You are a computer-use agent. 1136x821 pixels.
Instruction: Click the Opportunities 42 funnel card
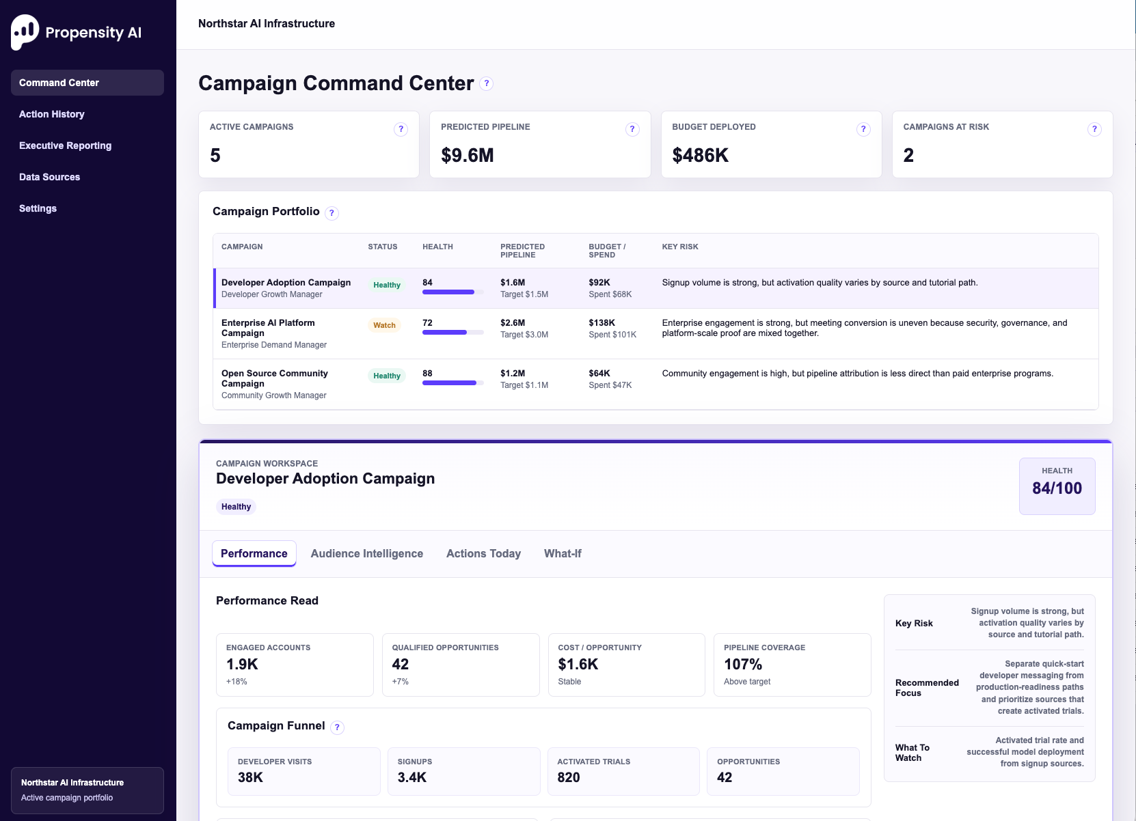click(x=783, y=771)
